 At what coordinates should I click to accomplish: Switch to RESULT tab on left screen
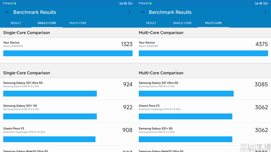(x=16, y=23)
